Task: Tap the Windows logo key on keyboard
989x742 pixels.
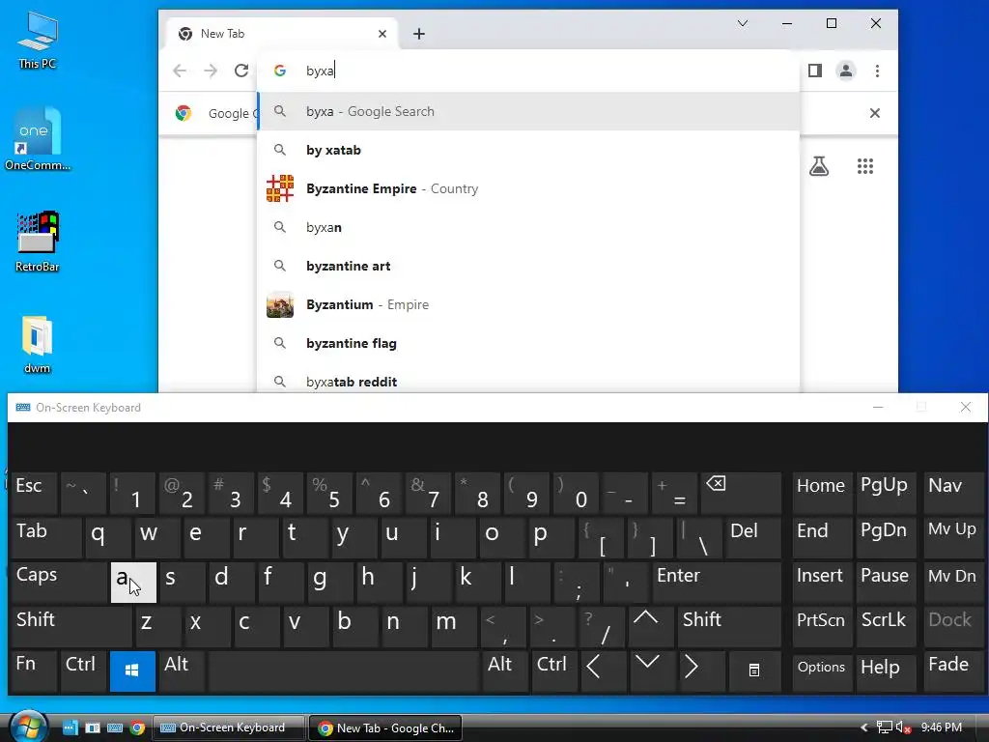Action: tap(132, 671)
